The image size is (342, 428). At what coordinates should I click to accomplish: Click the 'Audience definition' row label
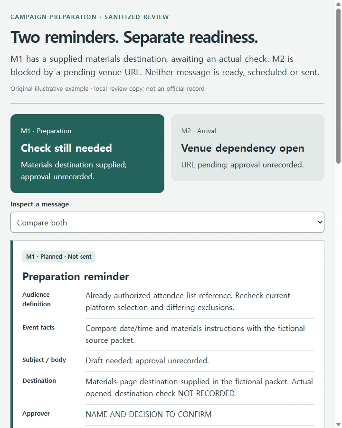tap(36, 299)
